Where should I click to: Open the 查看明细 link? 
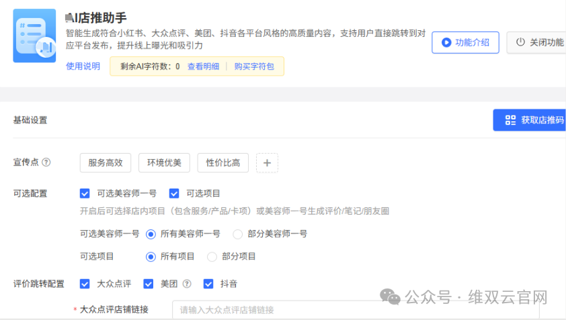(203, 66)
